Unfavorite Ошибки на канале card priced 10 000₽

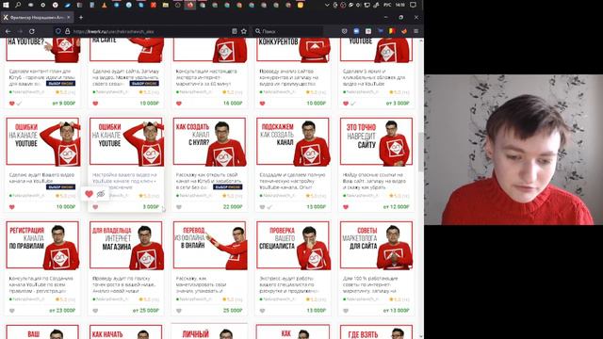coord(12,207)
